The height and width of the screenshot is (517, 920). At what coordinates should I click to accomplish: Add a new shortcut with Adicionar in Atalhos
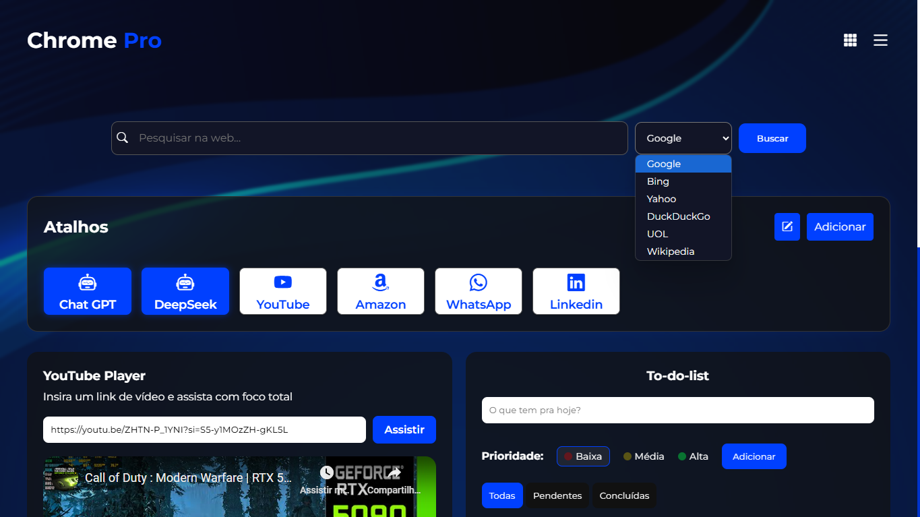tap(840, 226)
